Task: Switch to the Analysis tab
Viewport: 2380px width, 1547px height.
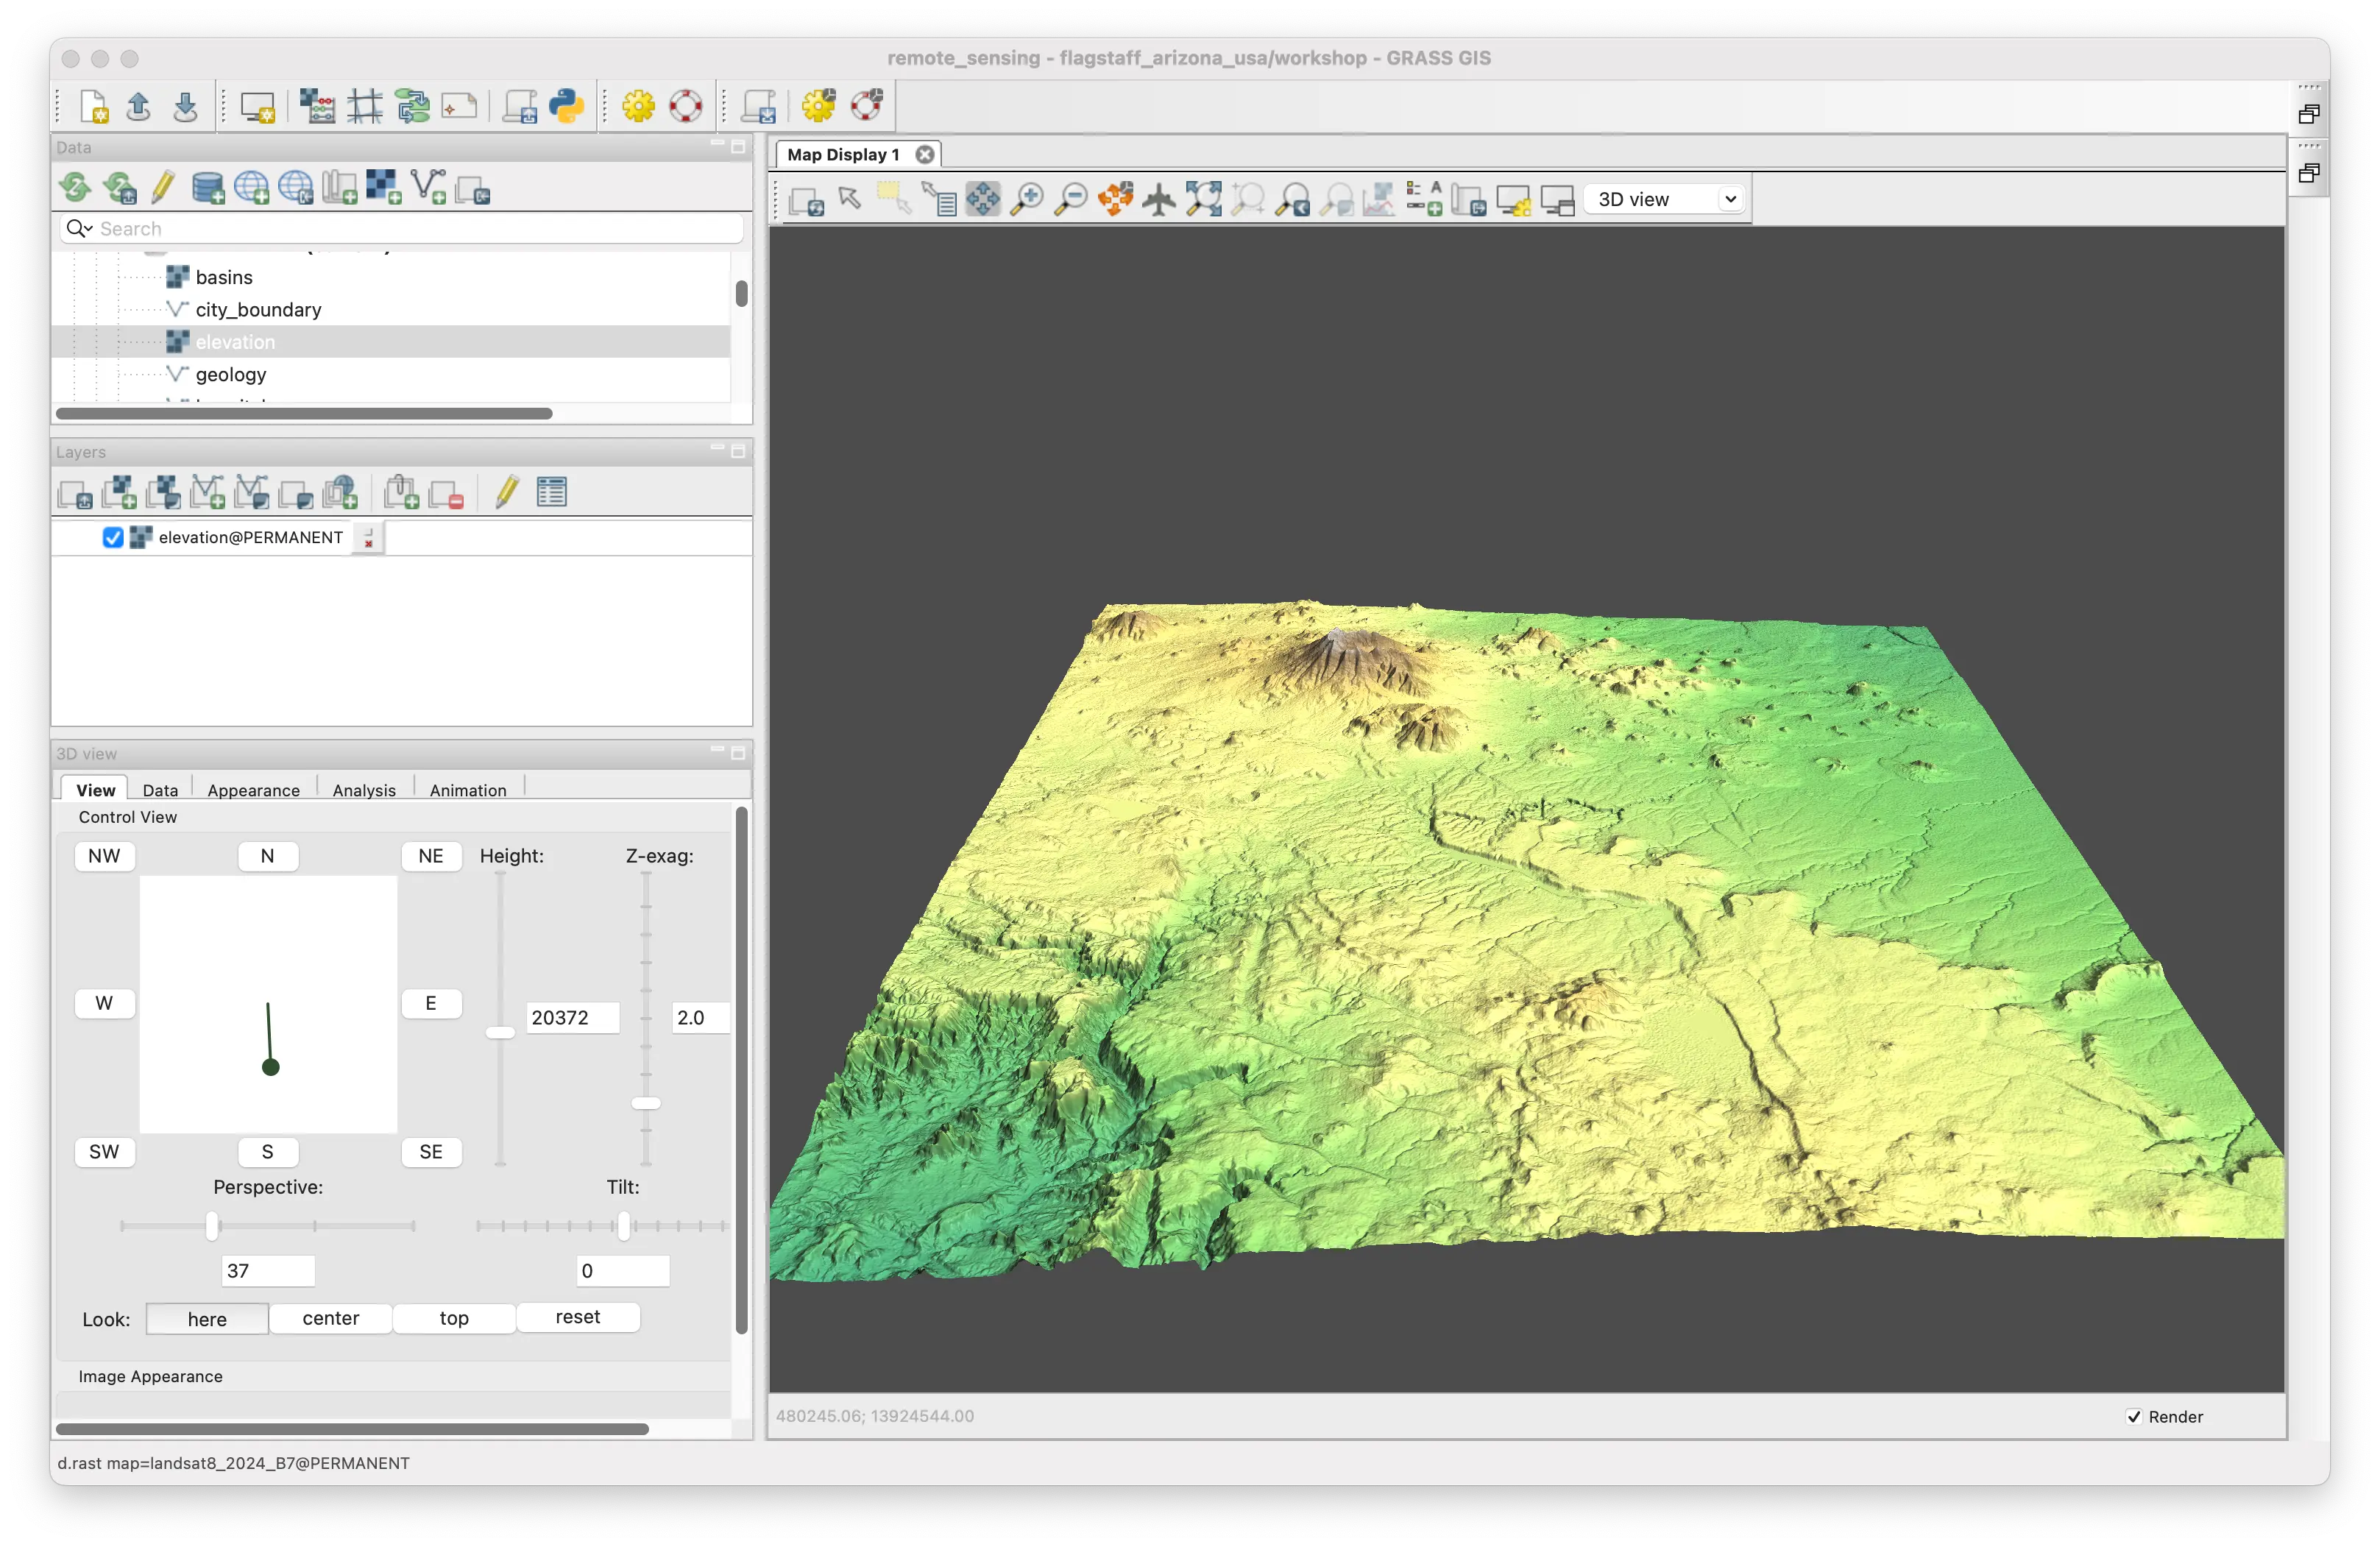Action: 364,789
